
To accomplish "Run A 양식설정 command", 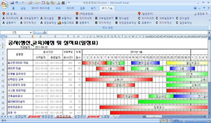I will click(47, 18).
